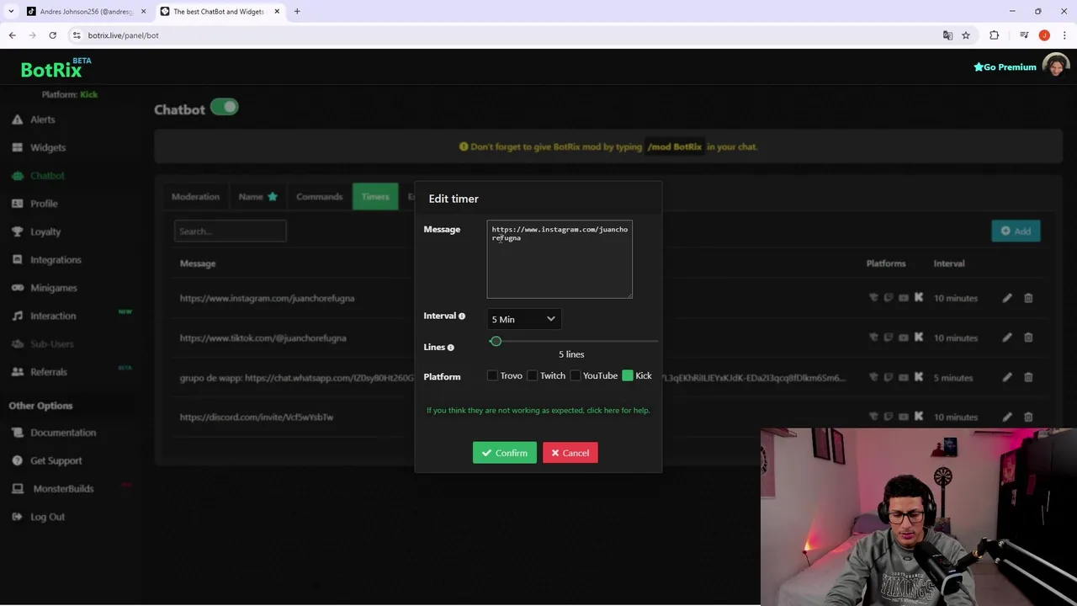This screenshot has width=1077, height=606.
Task: Open the Alerts sidebar icon
Action: [x=17, y=120]
